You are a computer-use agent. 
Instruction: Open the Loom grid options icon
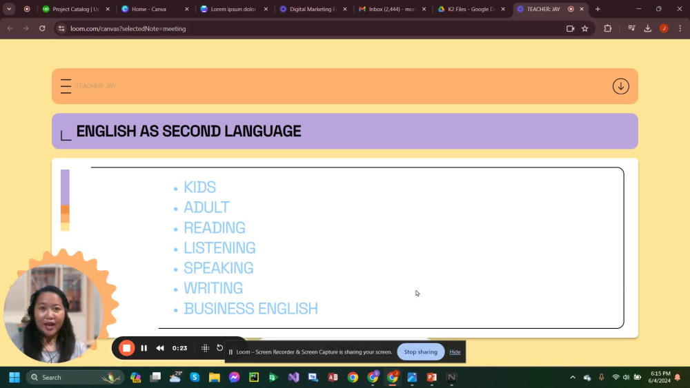[205, 348]
